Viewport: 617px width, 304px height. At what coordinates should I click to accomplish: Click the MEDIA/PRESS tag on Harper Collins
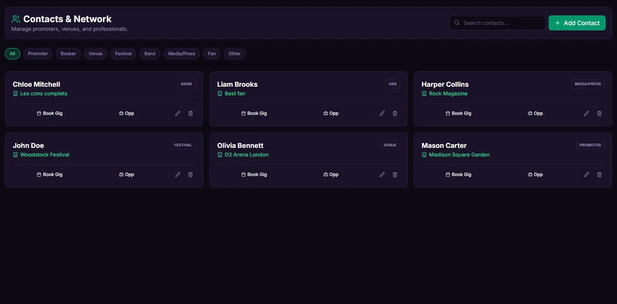pos(588,84)
